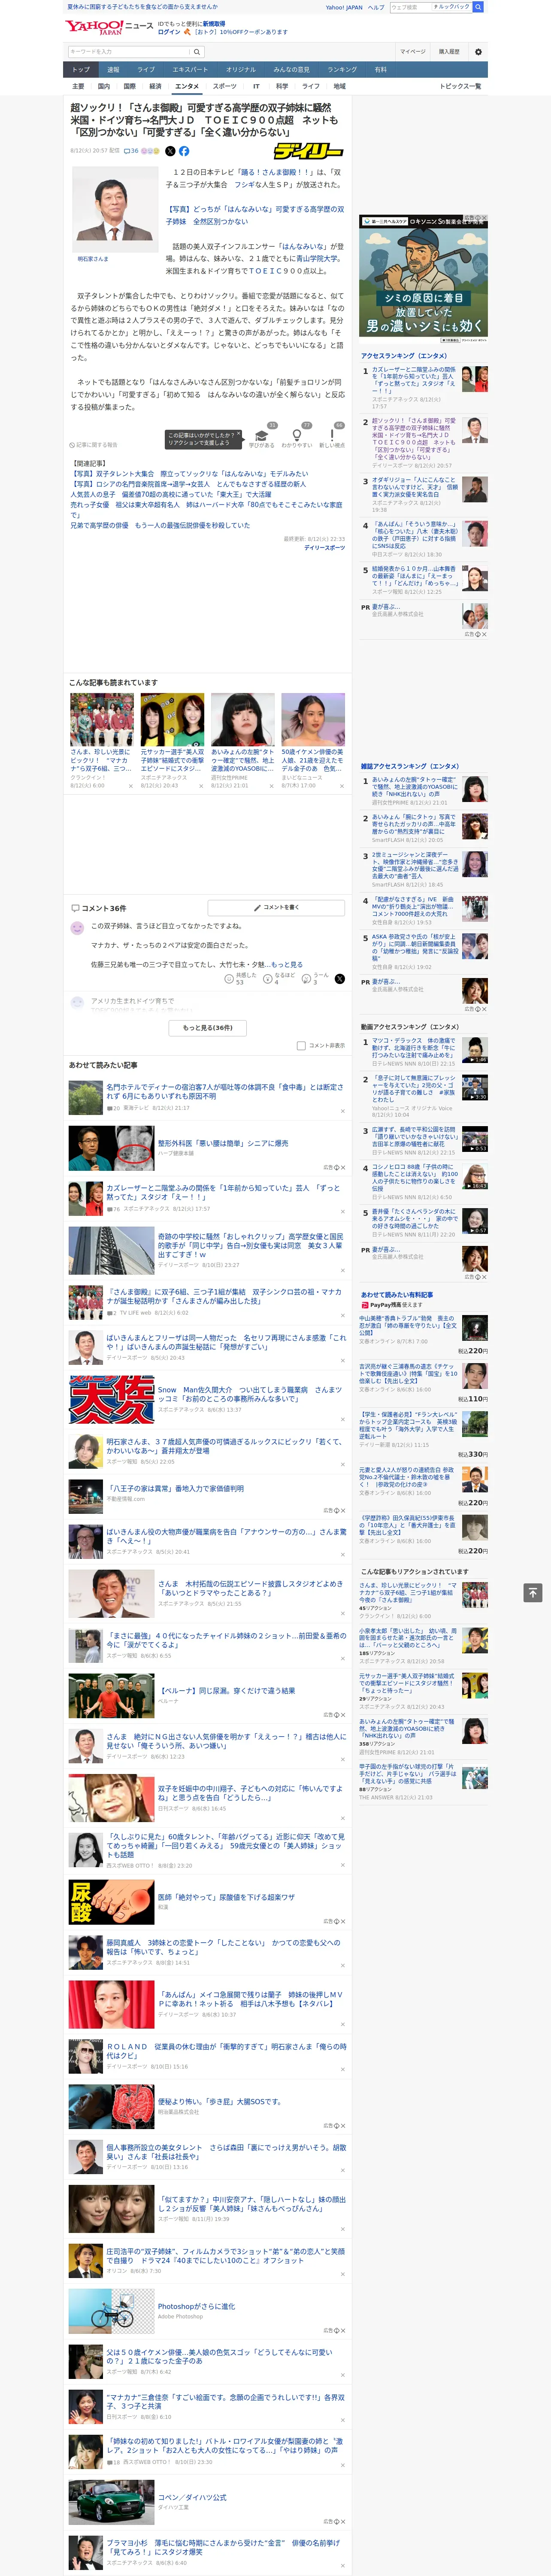React with わかりやすい light bulb icon

(297, 438)
